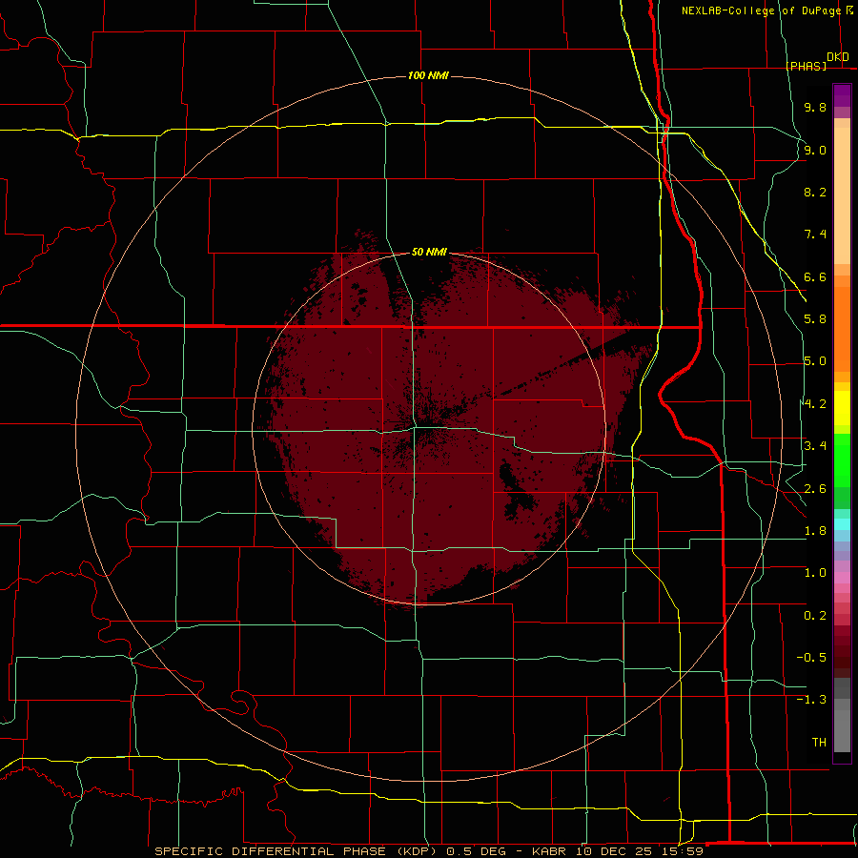Click the 2.6 value on the color scale
Image resolution: width=858 pixels, height=858 pixels.
pyautogui.click(x=815, y=489)
